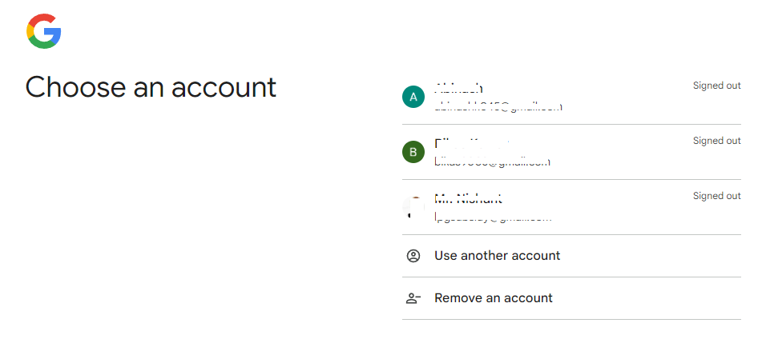Screen dimensions: 762x343
Task: Choose Use another account
Action: point(497,256)
